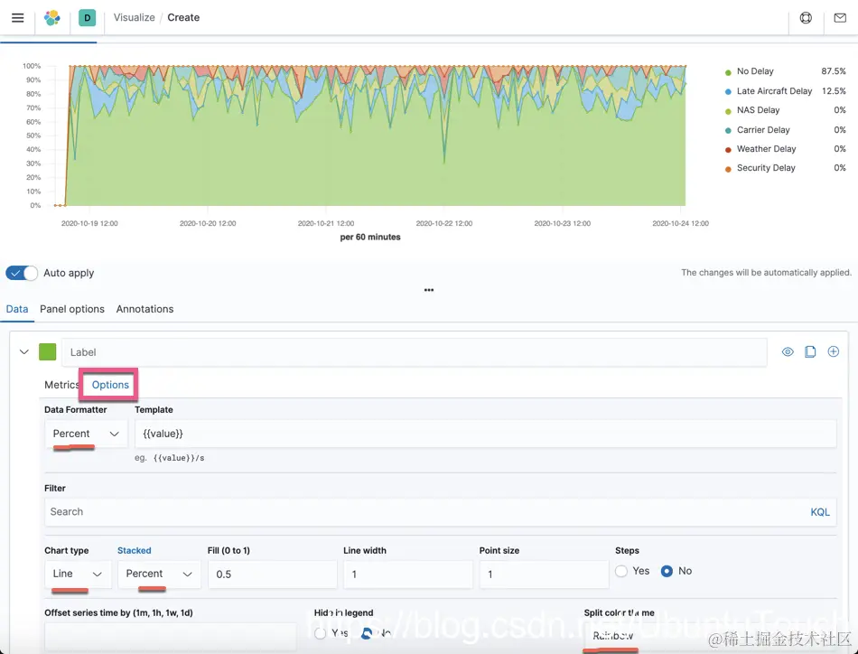Open the green series color picker
This screenshot has width=858, height=654.
48,352
